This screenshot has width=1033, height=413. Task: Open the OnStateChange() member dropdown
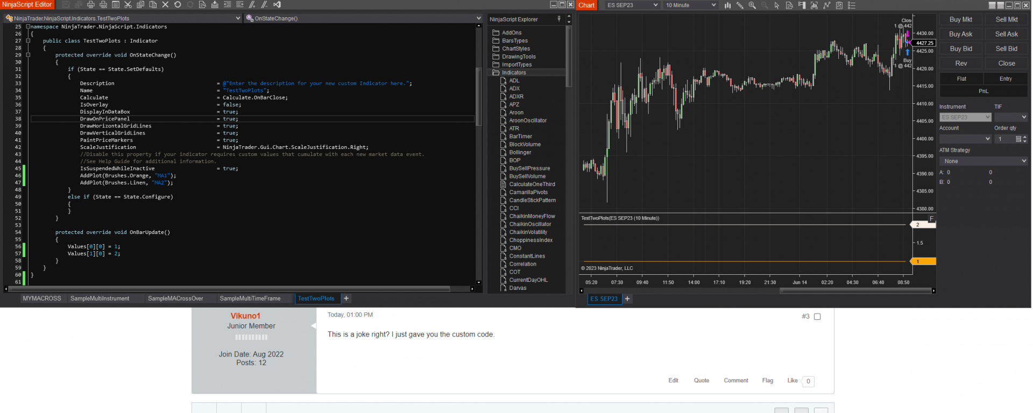click(x=363, y=18)
